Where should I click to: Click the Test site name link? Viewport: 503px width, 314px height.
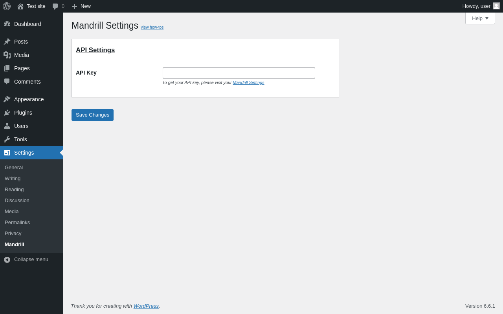point(36,6)
